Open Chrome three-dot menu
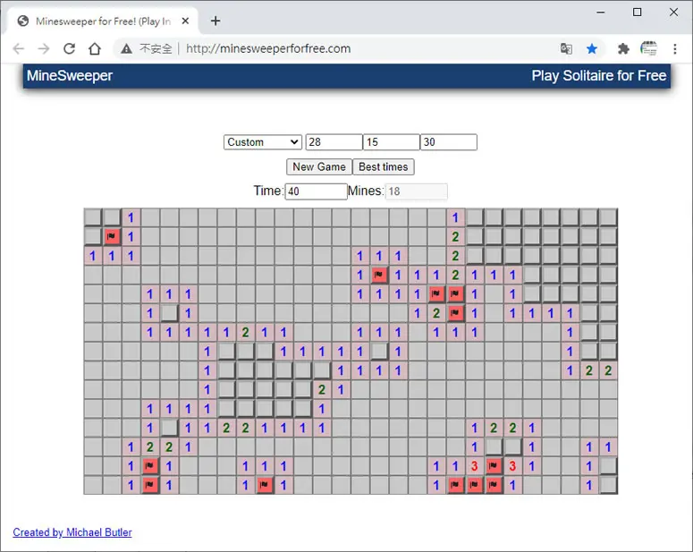 [675, 48]
